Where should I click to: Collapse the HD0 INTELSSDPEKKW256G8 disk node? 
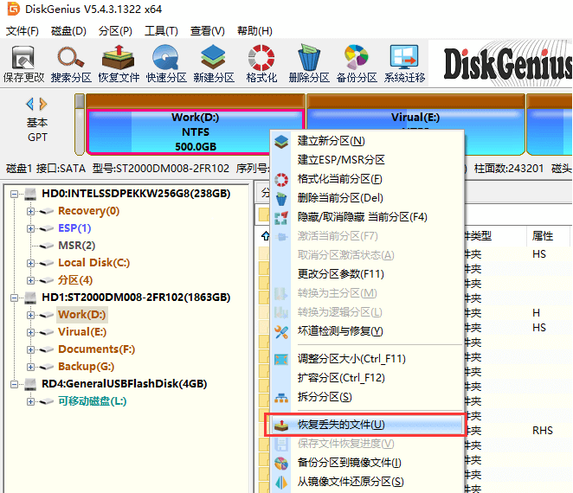14,194
